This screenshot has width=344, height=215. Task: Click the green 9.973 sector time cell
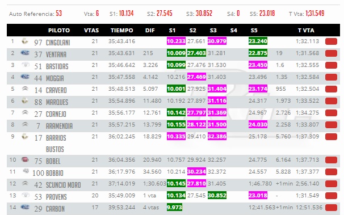(174, 207)
